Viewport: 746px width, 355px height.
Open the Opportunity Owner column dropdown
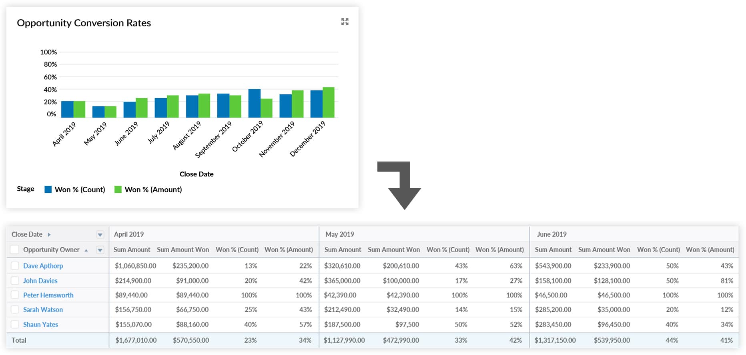(100, 250)
